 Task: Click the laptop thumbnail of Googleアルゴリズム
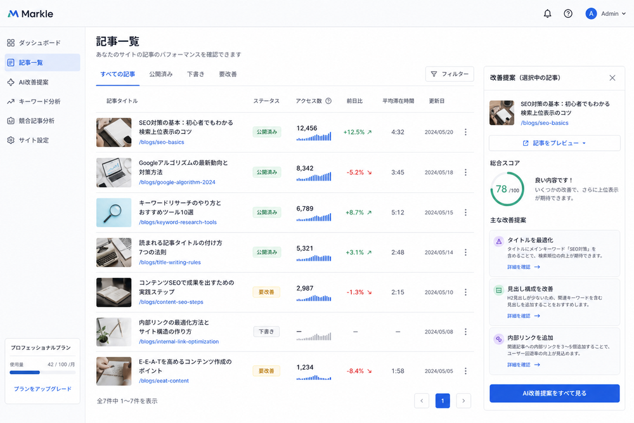tap(114, 172)
